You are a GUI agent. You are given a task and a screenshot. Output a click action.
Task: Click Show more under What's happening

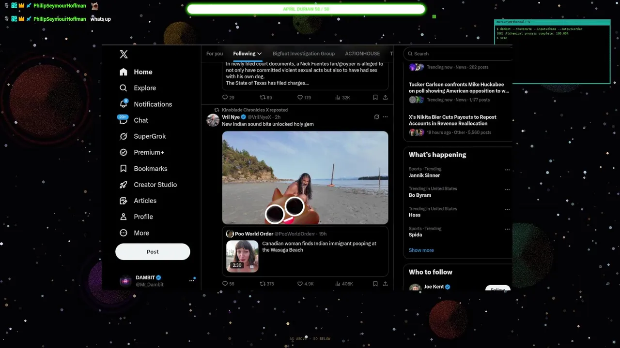[x=421, y=250]
